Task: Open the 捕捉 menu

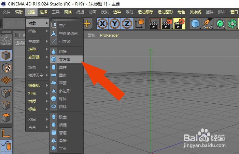Action: click(80, 12)
